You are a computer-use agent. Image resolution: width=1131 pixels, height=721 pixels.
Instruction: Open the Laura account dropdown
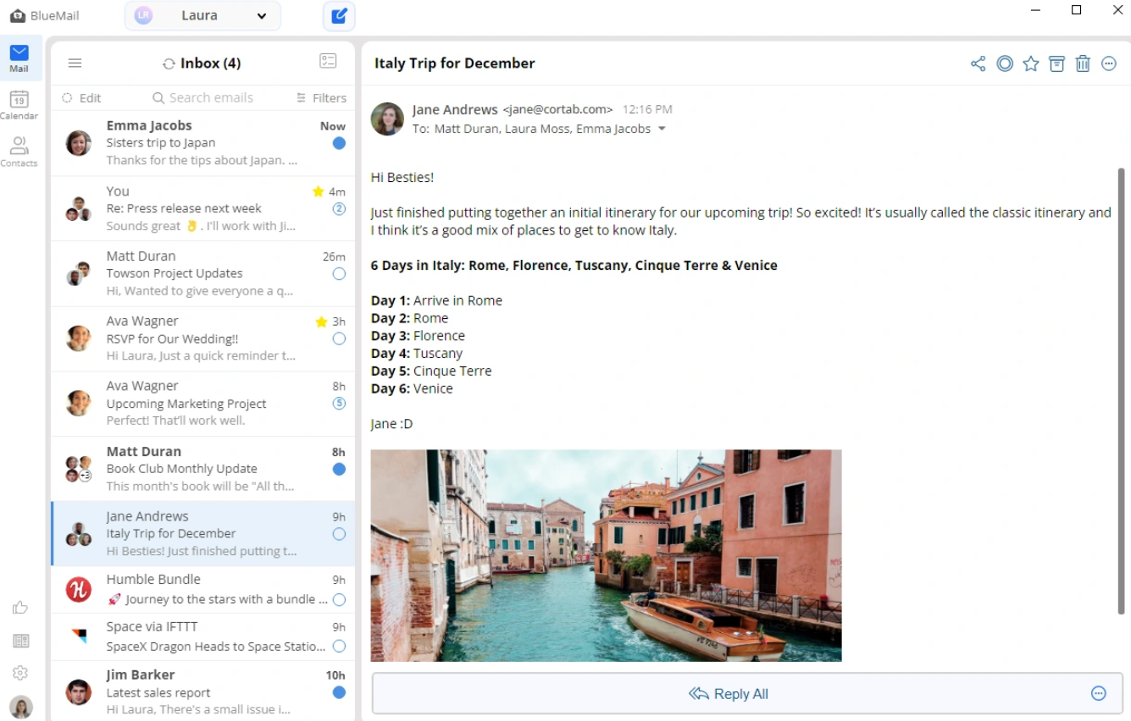pos(202,16)
